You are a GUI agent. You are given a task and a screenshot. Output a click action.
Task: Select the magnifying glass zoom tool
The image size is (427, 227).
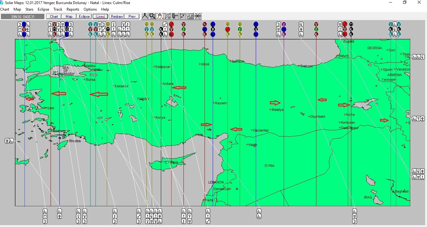(152, 16)
